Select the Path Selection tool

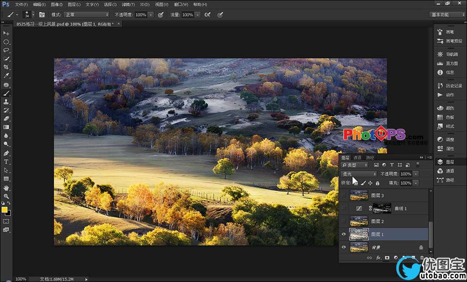click(x=6, y=171)
